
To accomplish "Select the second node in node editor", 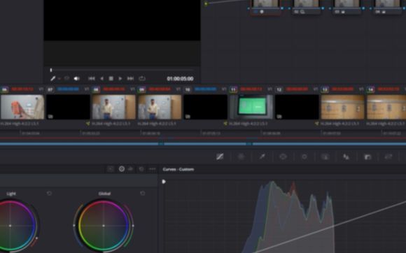I will (306, 7).
